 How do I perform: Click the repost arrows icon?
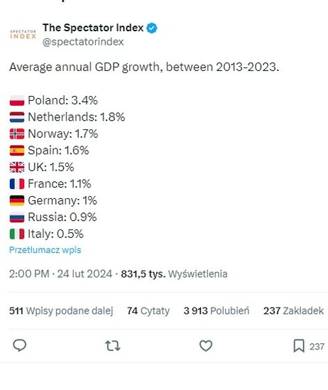pyautogui.click(x=113, y=346)
